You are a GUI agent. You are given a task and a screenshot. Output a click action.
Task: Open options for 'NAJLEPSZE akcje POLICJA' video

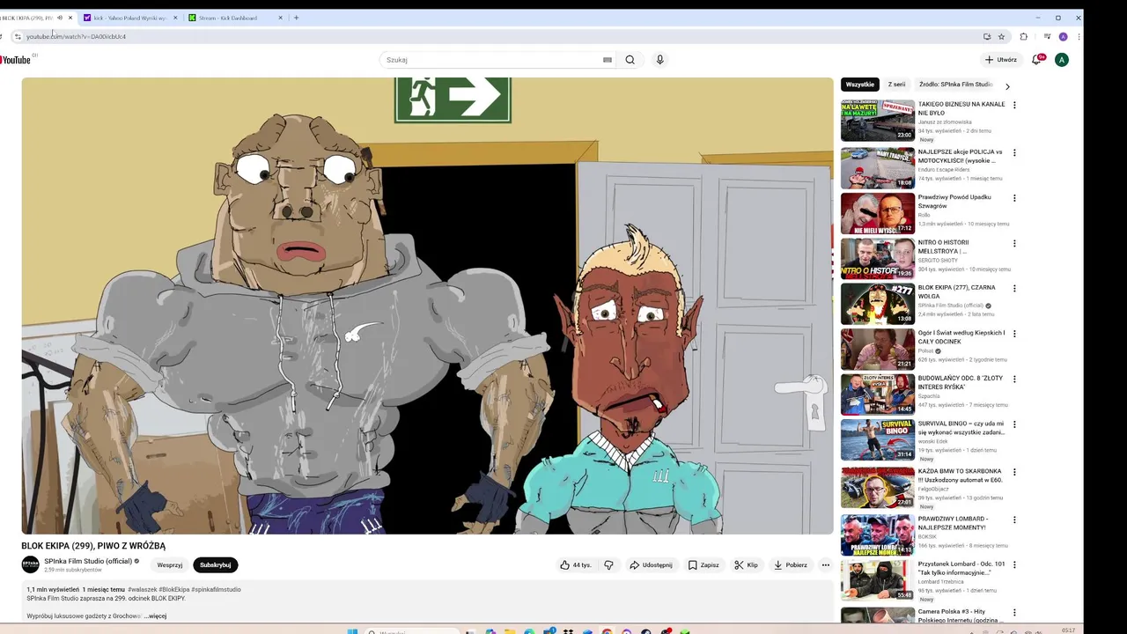(x=1014, y=152)
